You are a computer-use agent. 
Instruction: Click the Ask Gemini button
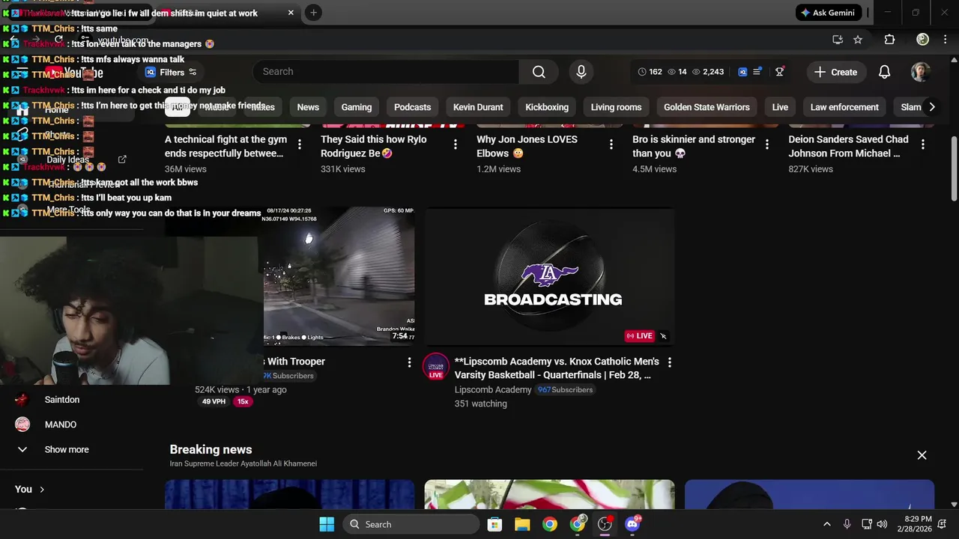click(x=827, y=13)
